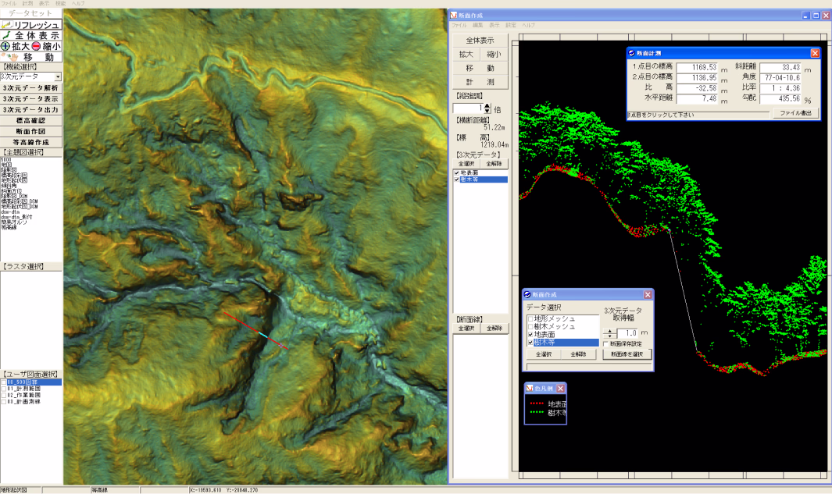
Task: Click the 全体表示 full-view map icon
Action: click(x=7, y=36)
